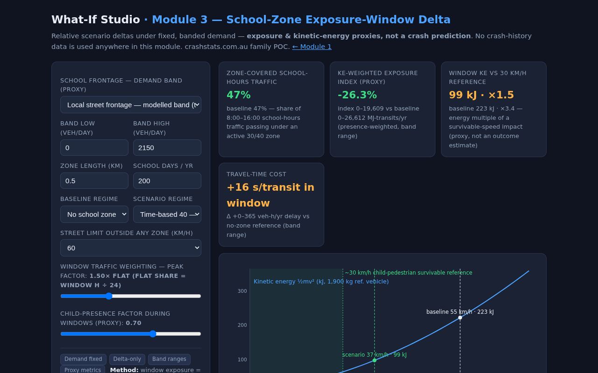Open the Baseline Regime dropdown
Screen dimensions: 598x373
94,214
